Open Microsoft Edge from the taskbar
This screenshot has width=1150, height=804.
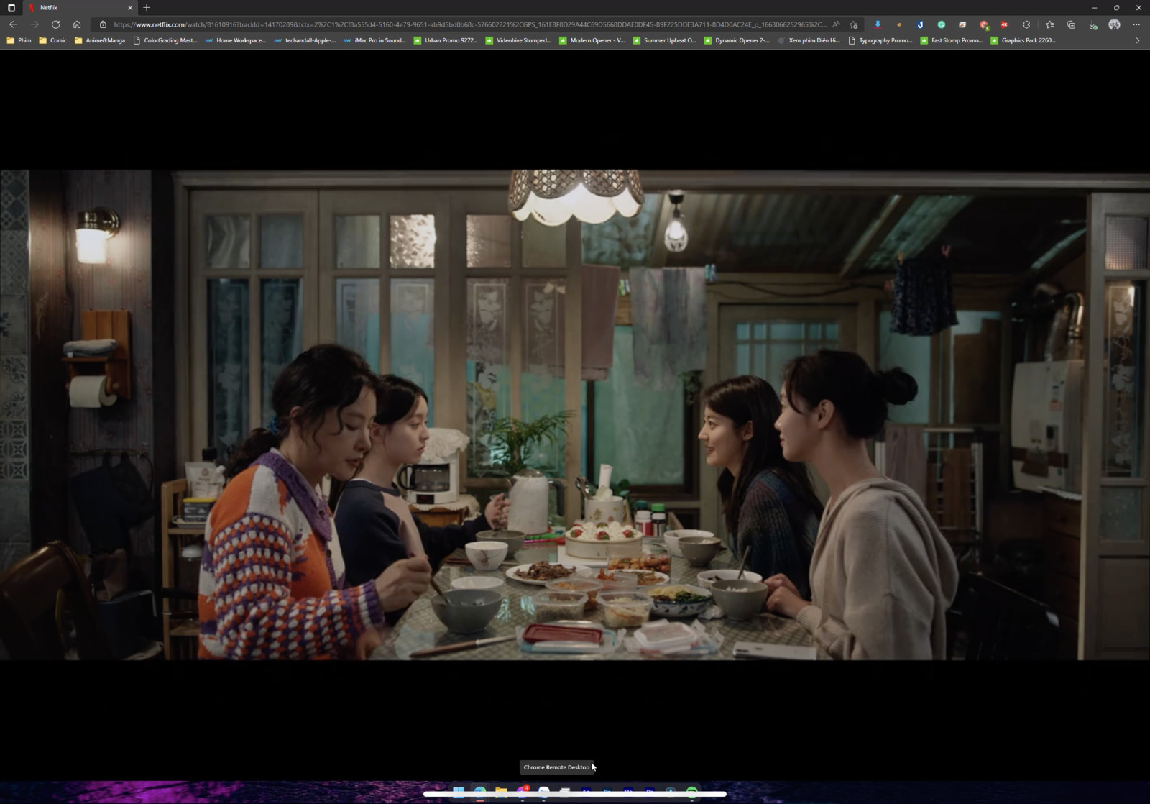(x=479, y=792)
